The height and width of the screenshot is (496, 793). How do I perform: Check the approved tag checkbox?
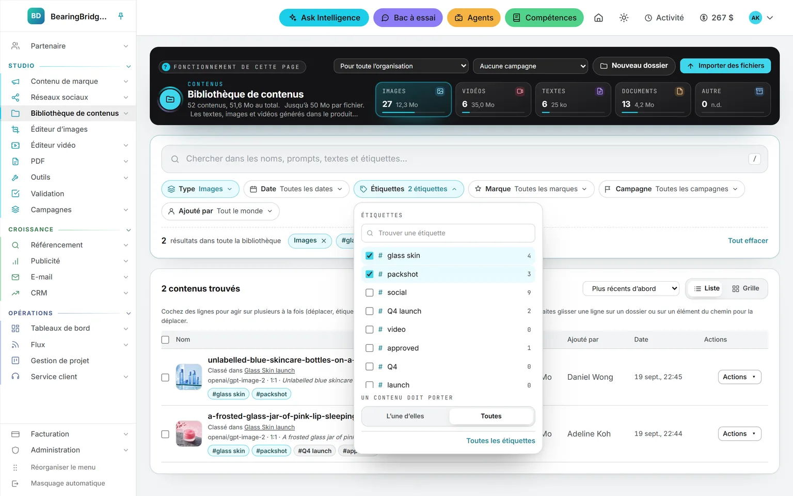click(370, 348)
